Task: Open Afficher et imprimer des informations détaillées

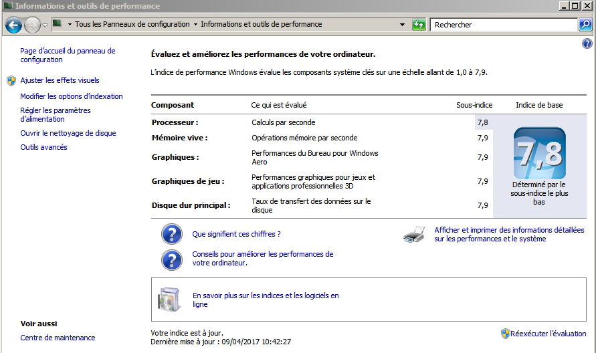Action: 509,234
